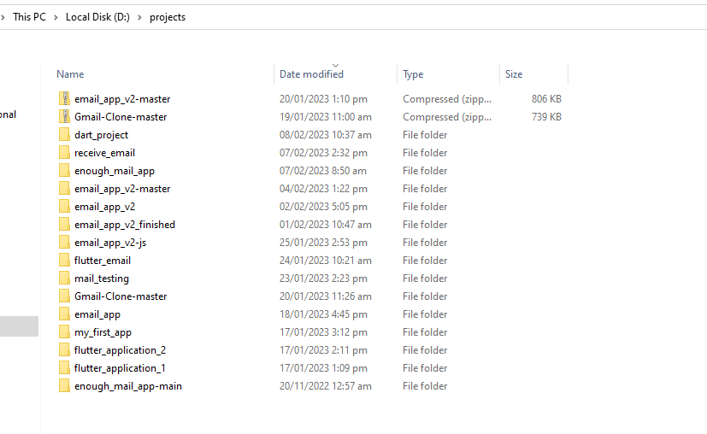Image resolution: width=707 pixels, height=434 pixels.
Task: Click the projects breadcrumb segment
Action: 168,17
